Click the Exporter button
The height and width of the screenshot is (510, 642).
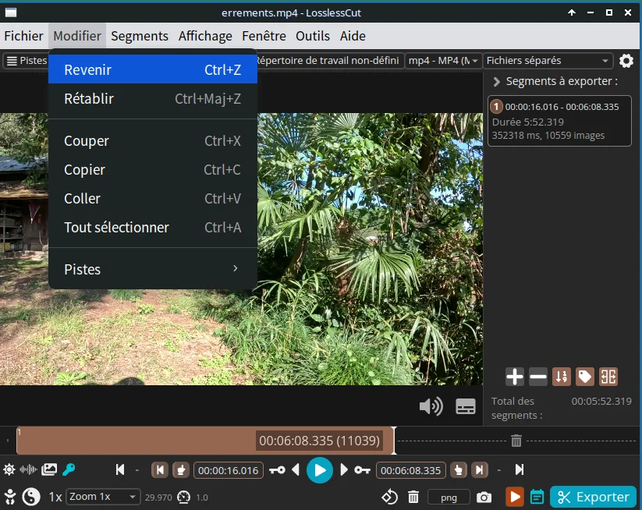593,497
